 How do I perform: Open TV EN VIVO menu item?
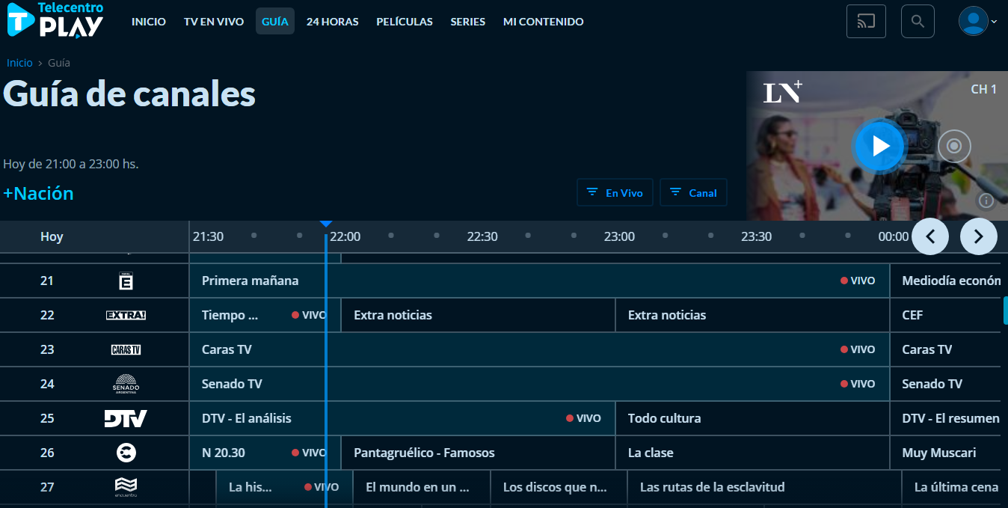click(214, 22)
